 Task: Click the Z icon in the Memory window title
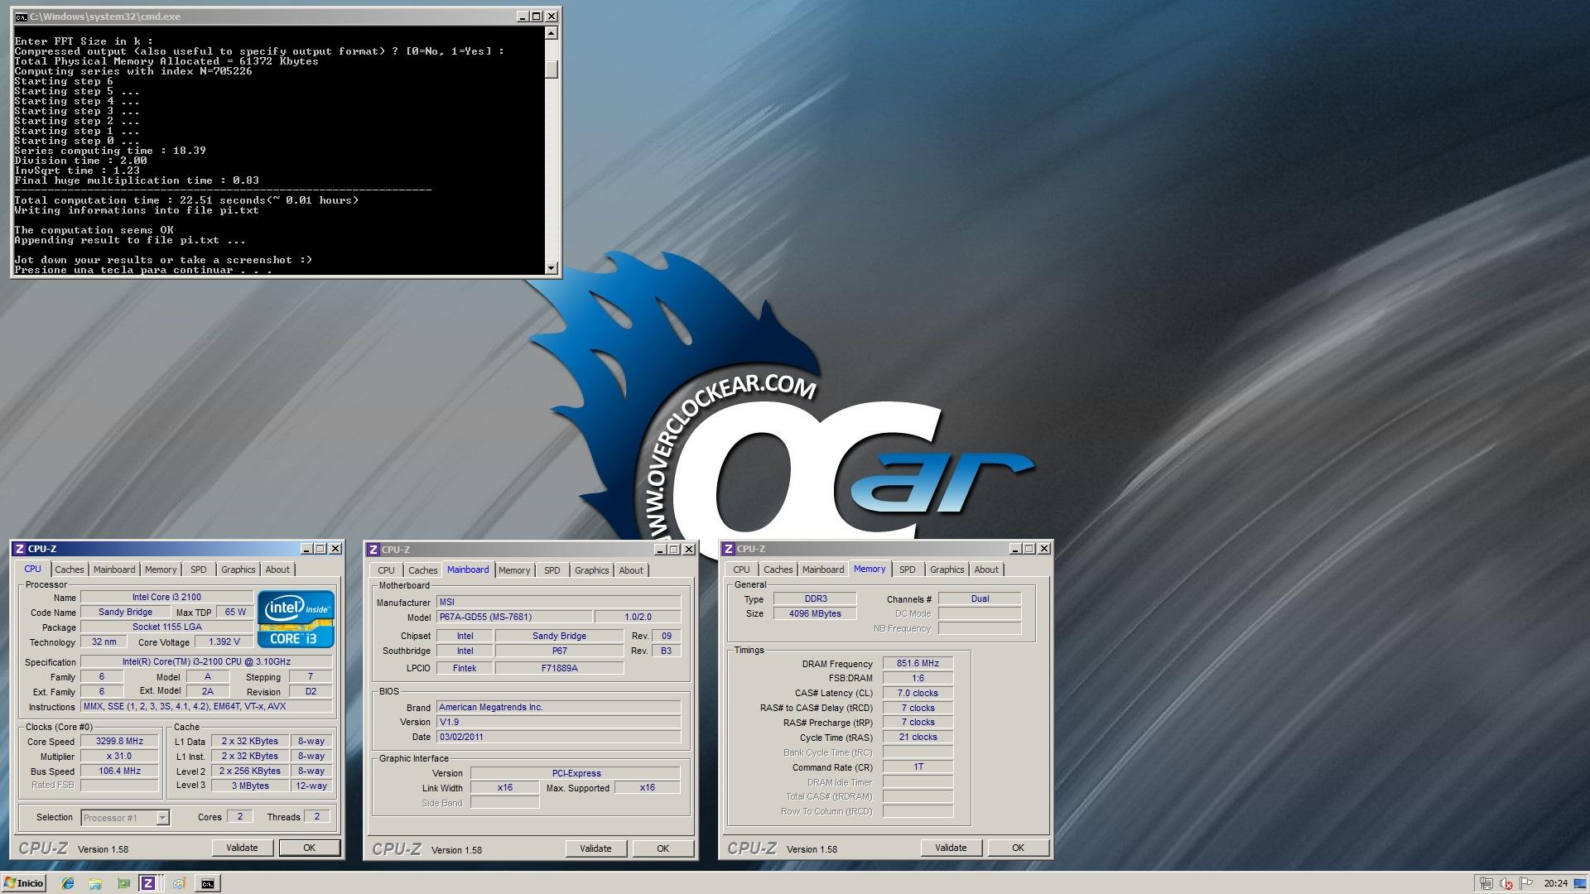pyautogui.click(x=729, y=549)
